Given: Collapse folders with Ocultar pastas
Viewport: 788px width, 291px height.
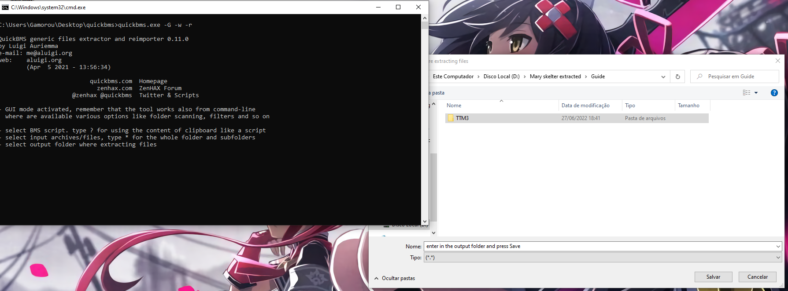Looking at the screenshot, I should pos(395,278).
